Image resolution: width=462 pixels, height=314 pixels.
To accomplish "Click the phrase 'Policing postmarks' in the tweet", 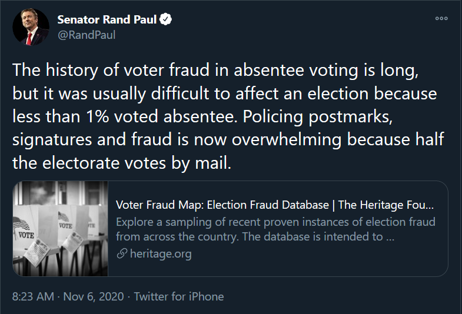I will pos(318,117).
